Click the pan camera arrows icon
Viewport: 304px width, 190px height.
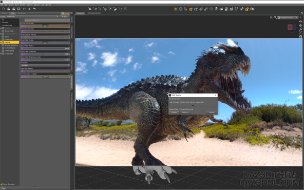tap(301, 25)
